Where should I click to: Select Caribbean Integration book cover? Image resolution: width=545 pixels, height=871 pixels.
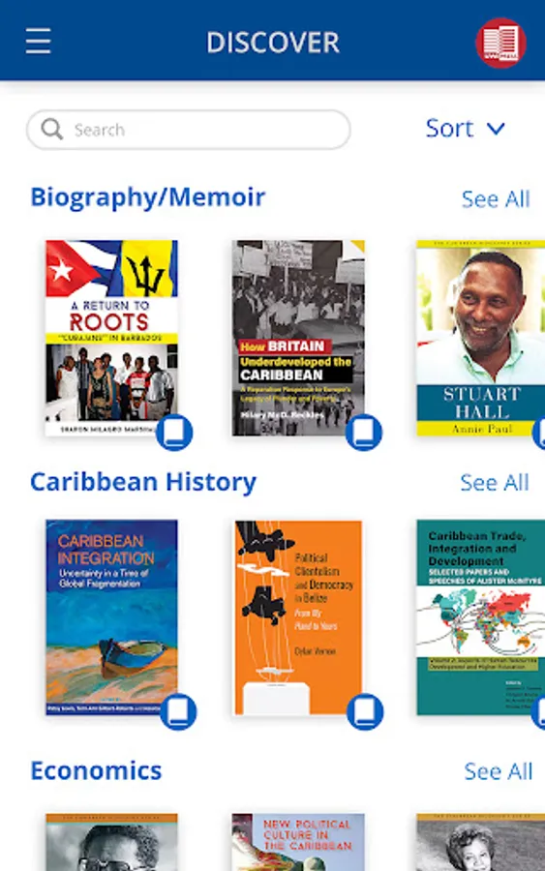pyautogui.click(x=111, y=617)
